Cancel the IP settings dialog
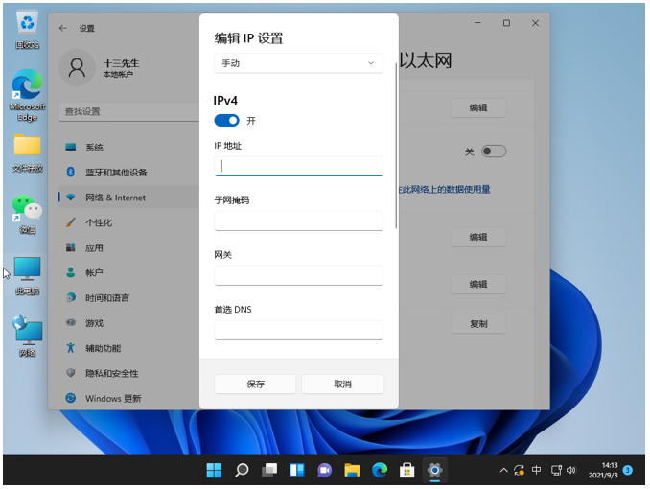 342,384
